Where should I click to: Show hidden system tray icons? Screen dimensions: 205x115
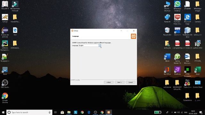click(x=172, y=112)
